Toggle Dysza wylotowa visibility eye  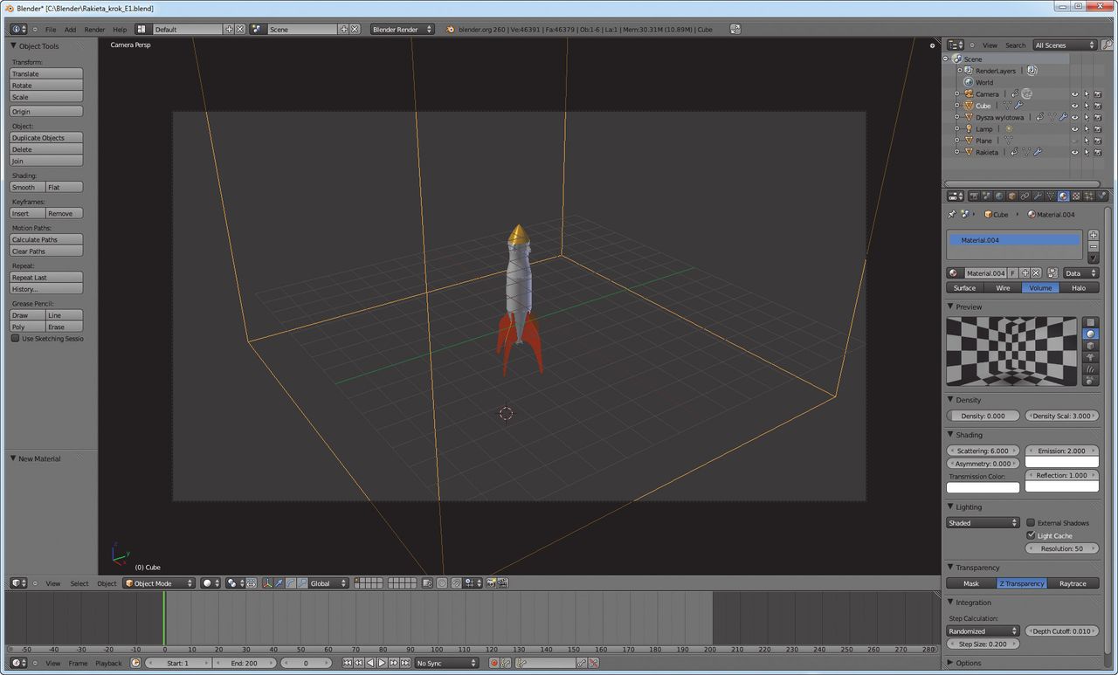coord(1074,117)
